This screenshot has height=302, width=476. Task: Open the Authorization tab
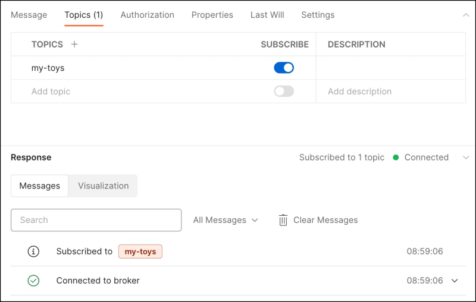pyautogui.click(x=147, y=15)
